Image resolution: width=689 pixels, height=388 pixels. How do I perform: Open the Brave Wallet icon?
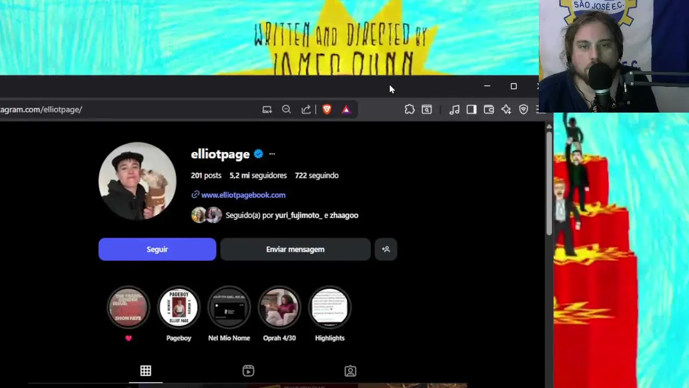click(489, 109)
